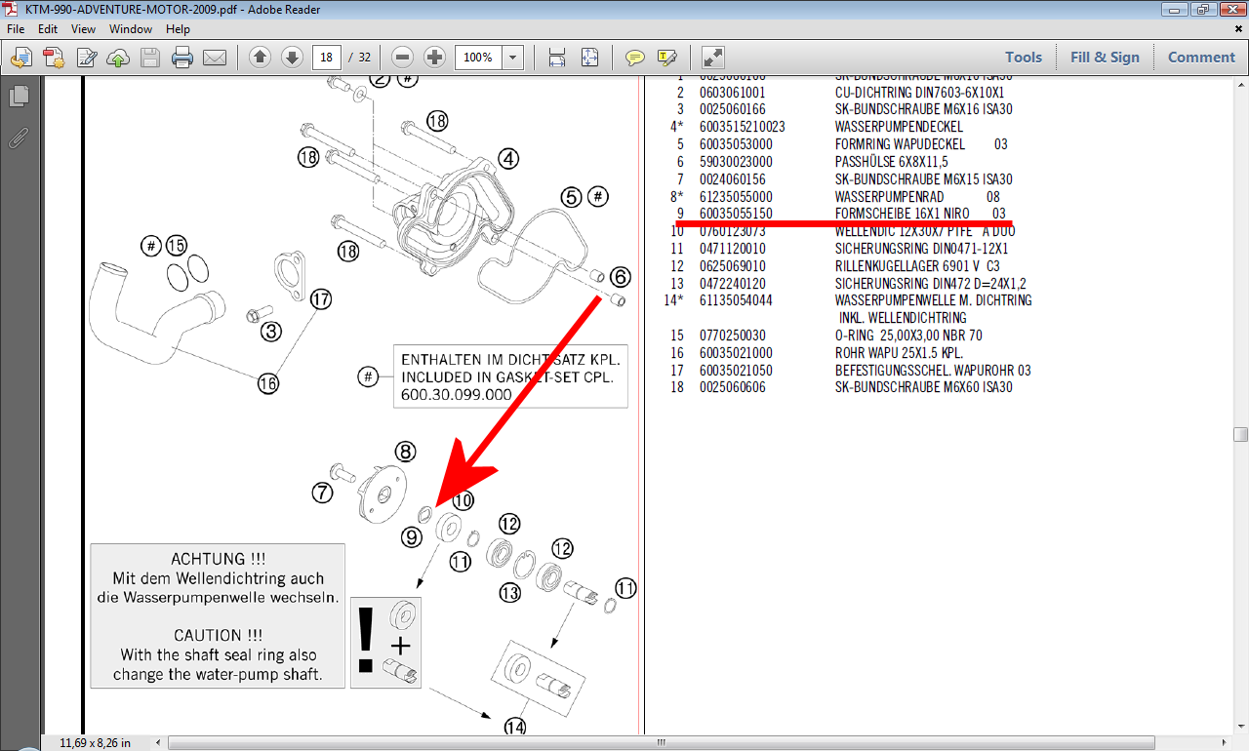Expand the Comment pane
Image resolution: width=1249 pixels, height=751 pixels.
[x=1201, y=58]
